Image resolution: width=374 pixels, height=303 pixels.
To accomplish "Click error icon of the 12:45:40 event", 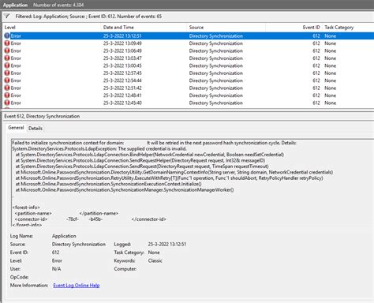I will pos(7,103).
